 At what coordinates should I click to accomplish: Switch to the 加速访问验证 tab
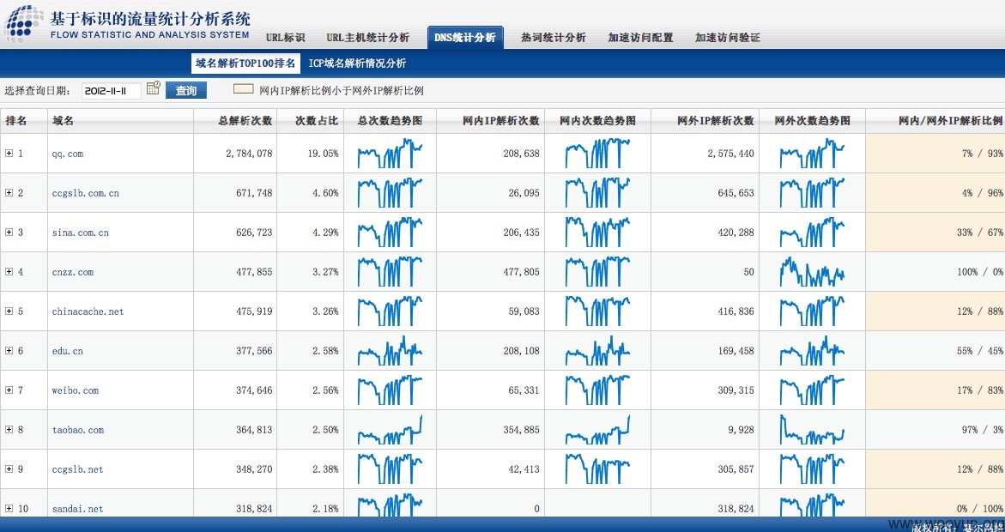tap(728, 38)
